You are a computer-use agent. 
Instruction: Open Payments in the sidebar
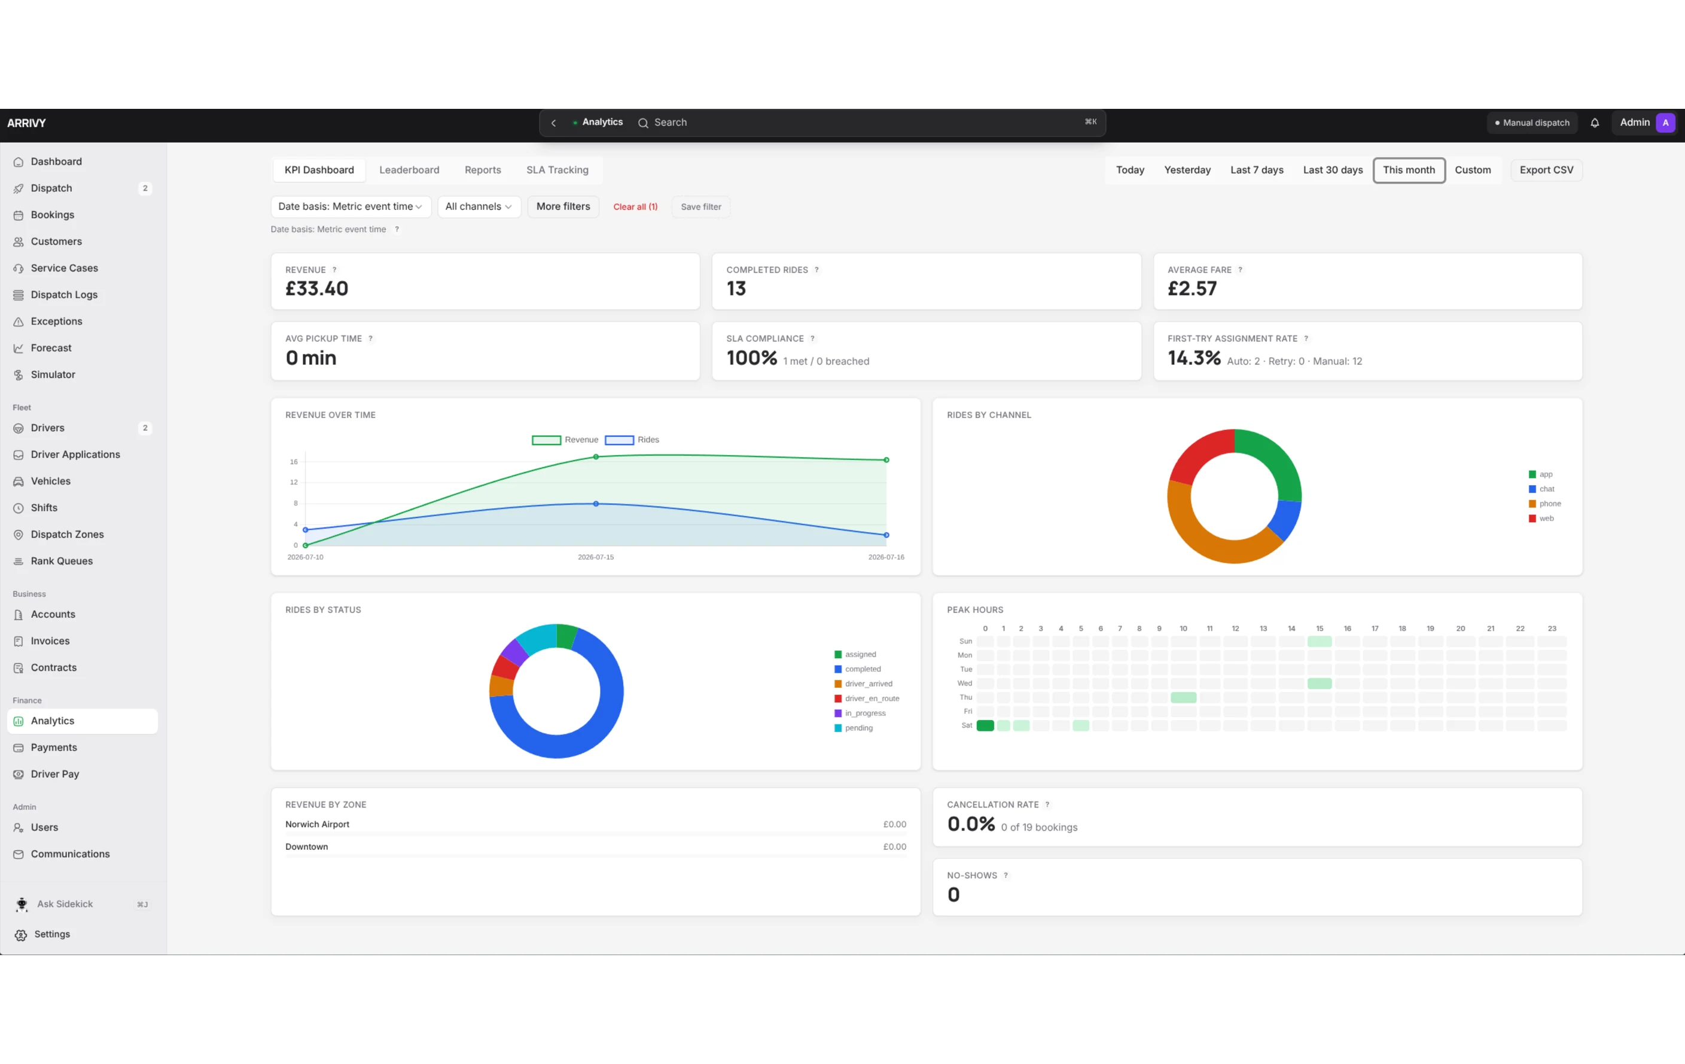pyautogui.click(x=83, y=748)
